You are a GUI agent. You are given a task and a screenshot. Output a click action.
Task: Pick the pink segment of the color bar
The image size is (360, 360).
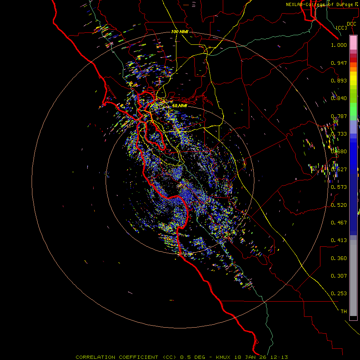click(x=353, y=43)
